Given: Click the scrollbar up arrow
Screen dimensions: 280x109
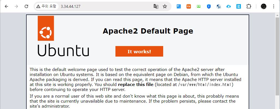Looking at the screenshot, I should tap(277, 15).
